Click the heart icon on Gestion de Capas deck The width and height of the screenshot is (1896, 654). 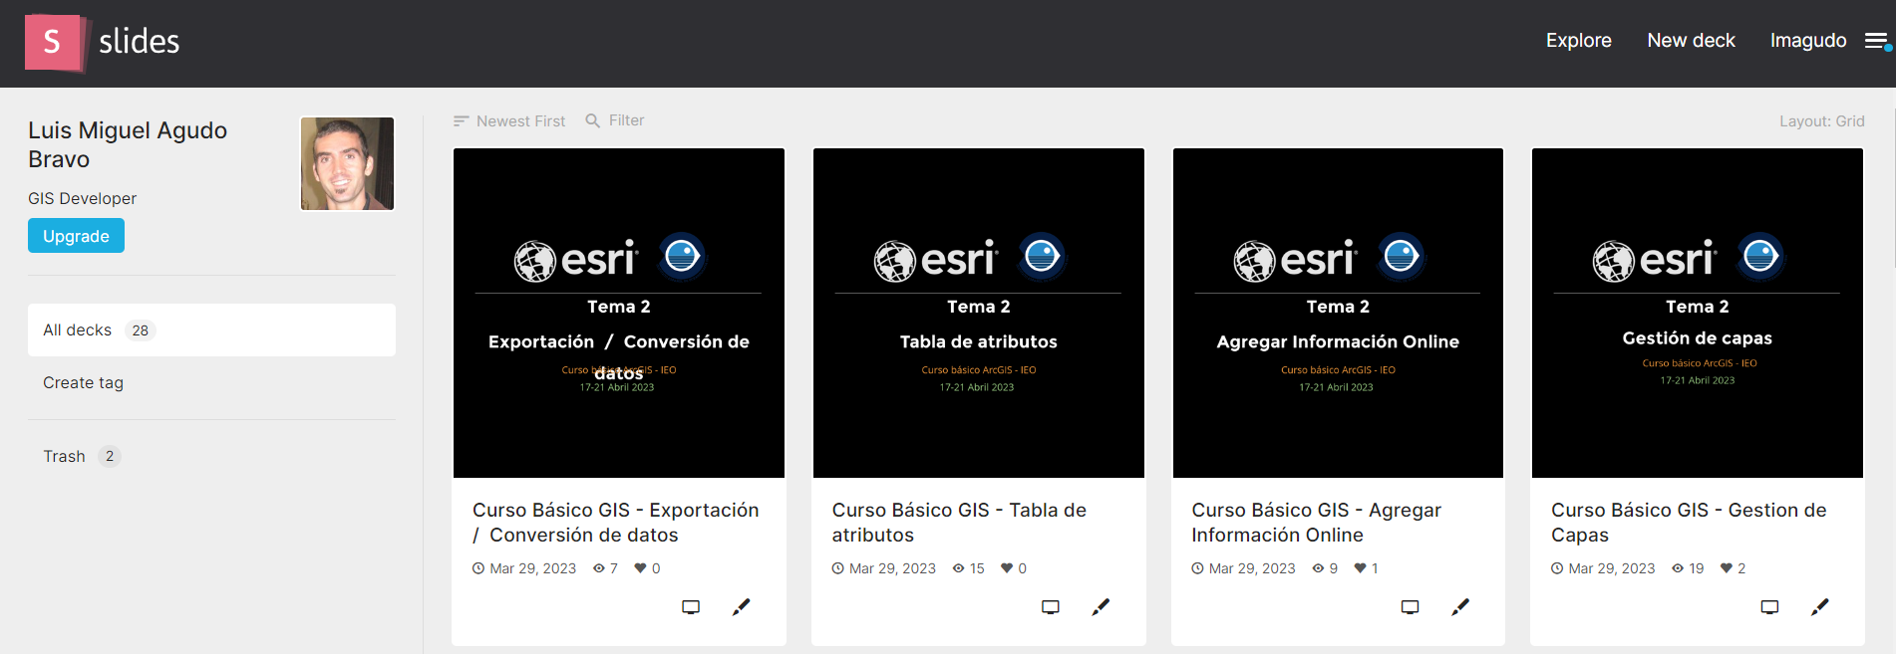click(1727, 568)
